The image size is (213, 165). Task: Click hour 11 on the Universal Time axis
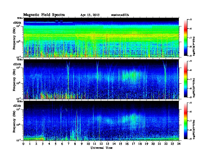95,144
